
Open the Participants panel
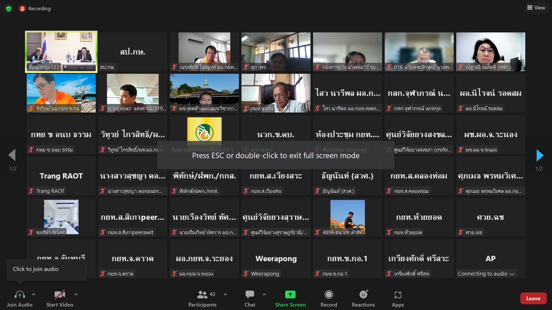pyautogui.click(x=202, y=299)
